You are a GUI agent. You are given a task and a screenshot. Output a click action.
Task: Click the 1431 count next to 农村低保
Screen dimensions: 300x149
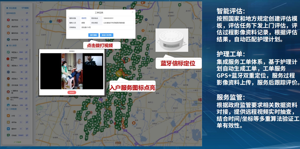[x=21, y=85]
